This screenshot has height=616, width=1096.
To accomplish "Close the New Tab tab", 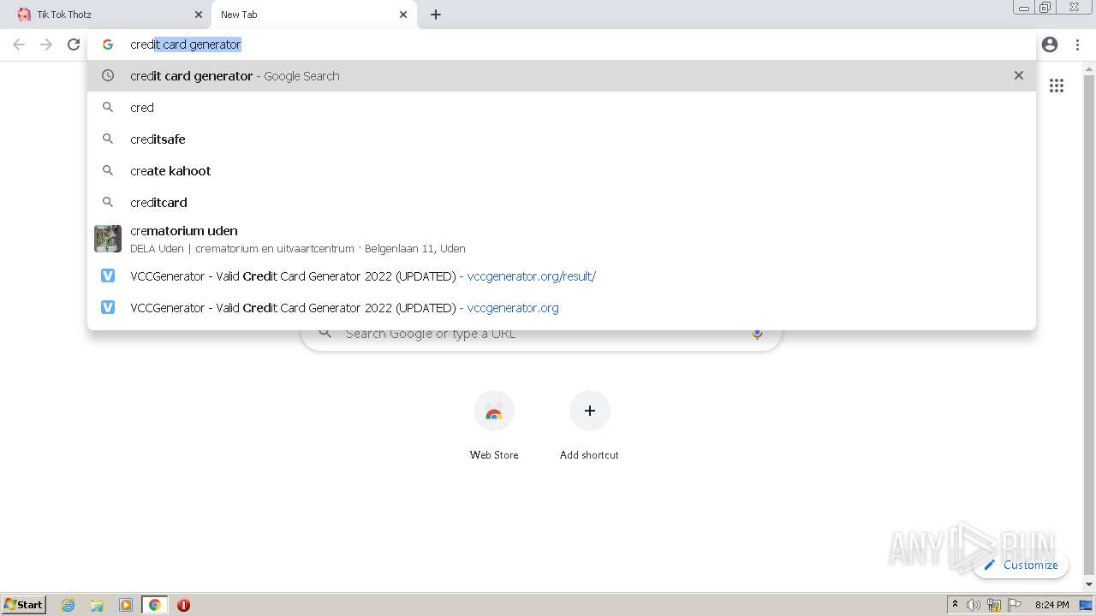I will [x=403, y=15].
